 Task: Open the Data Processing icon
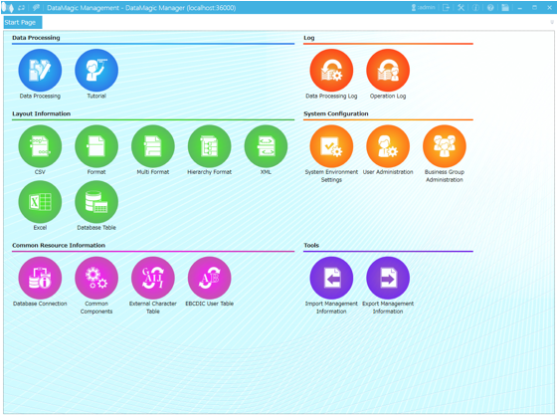tap(40, 70)
